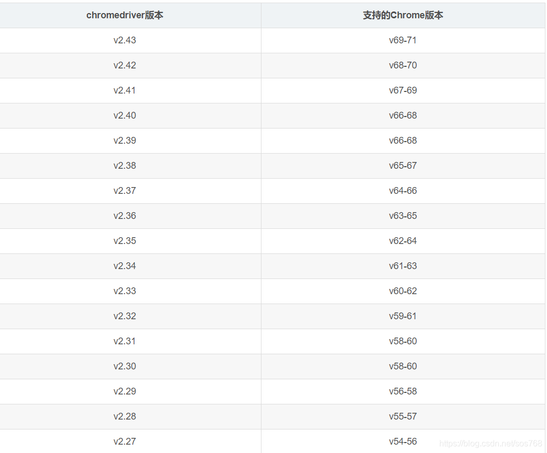The image size is (547, 453).
Task: Select the v59-61 cell
Action: (403, 317)
